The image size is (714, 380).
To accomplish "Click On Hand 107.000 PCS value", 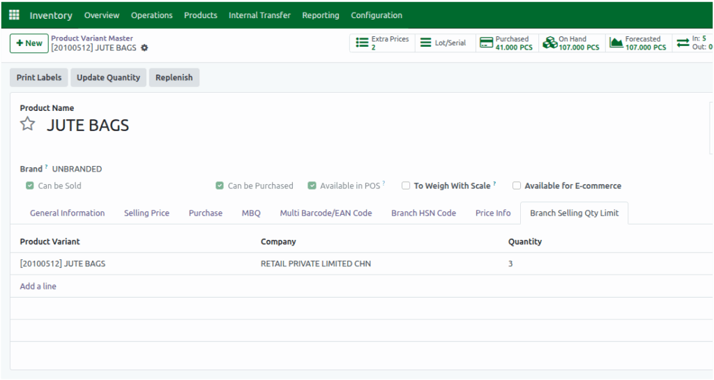I will (579, 47).
